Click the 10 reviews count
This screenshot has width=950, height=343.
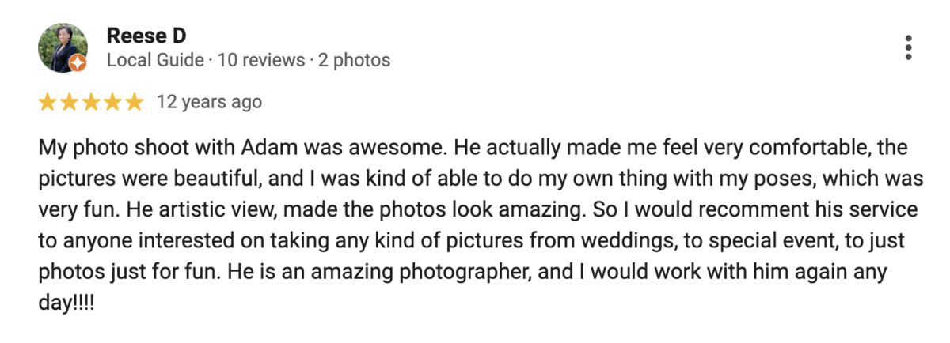[x=261, y=60]
